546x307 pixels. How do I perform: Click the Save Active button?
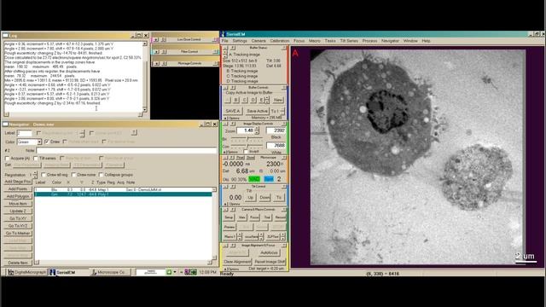(257, 111)
